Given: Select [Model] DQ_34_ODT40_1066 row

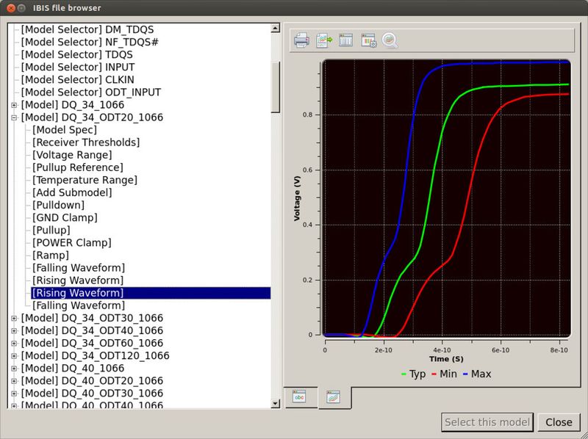Looking at the screenshot, I should 92,331.
